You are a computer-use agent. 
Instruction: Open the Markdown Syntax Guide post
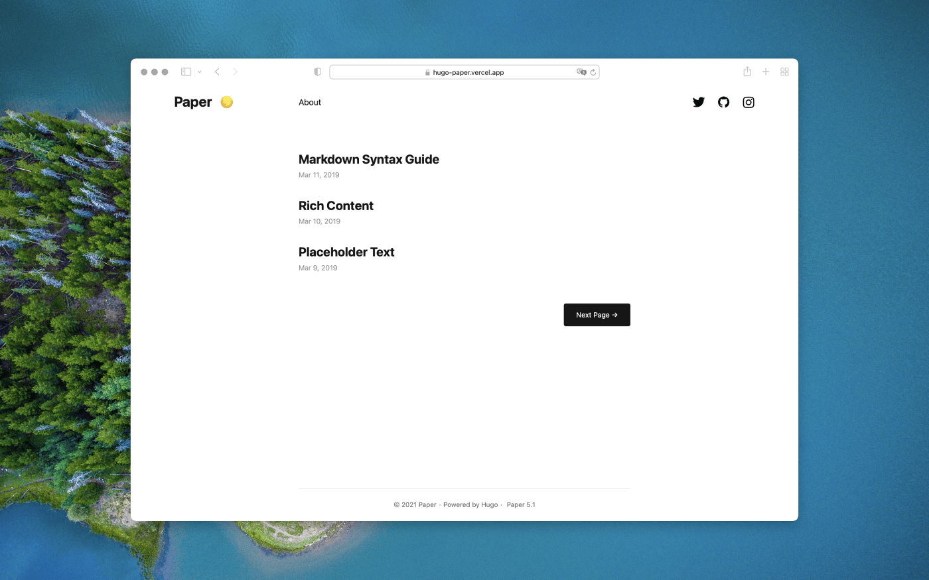(x=369, y=159)
